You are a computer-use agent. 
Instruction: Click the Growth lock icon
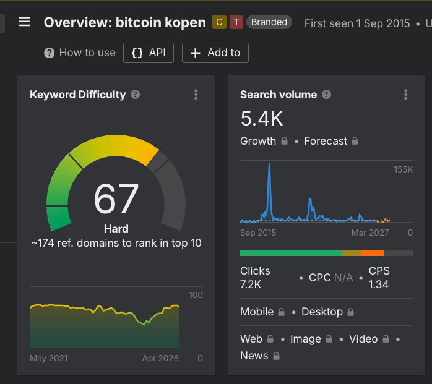(284, 141)
